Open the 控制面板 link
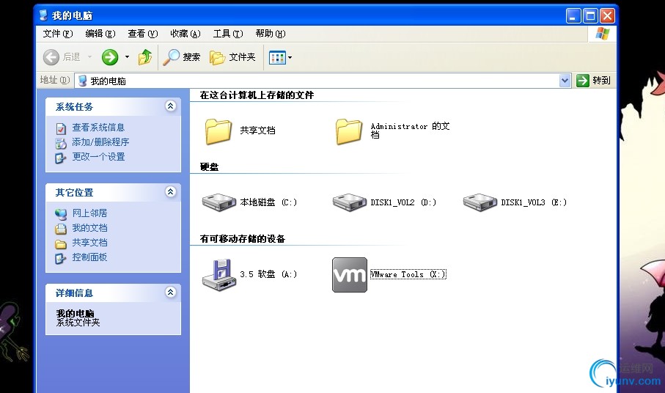This screenshot has width=665, height=393. point(89,257)
